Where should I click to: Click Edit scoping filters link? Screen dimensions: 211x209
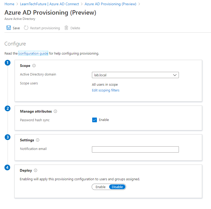point(105,90)
